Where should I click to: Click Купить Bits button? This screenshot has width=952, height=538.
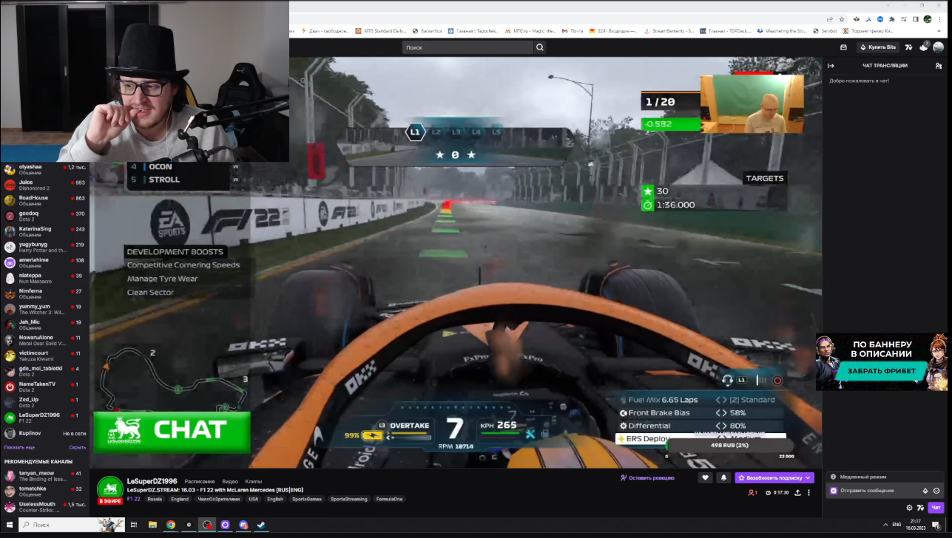coord(878,47)
